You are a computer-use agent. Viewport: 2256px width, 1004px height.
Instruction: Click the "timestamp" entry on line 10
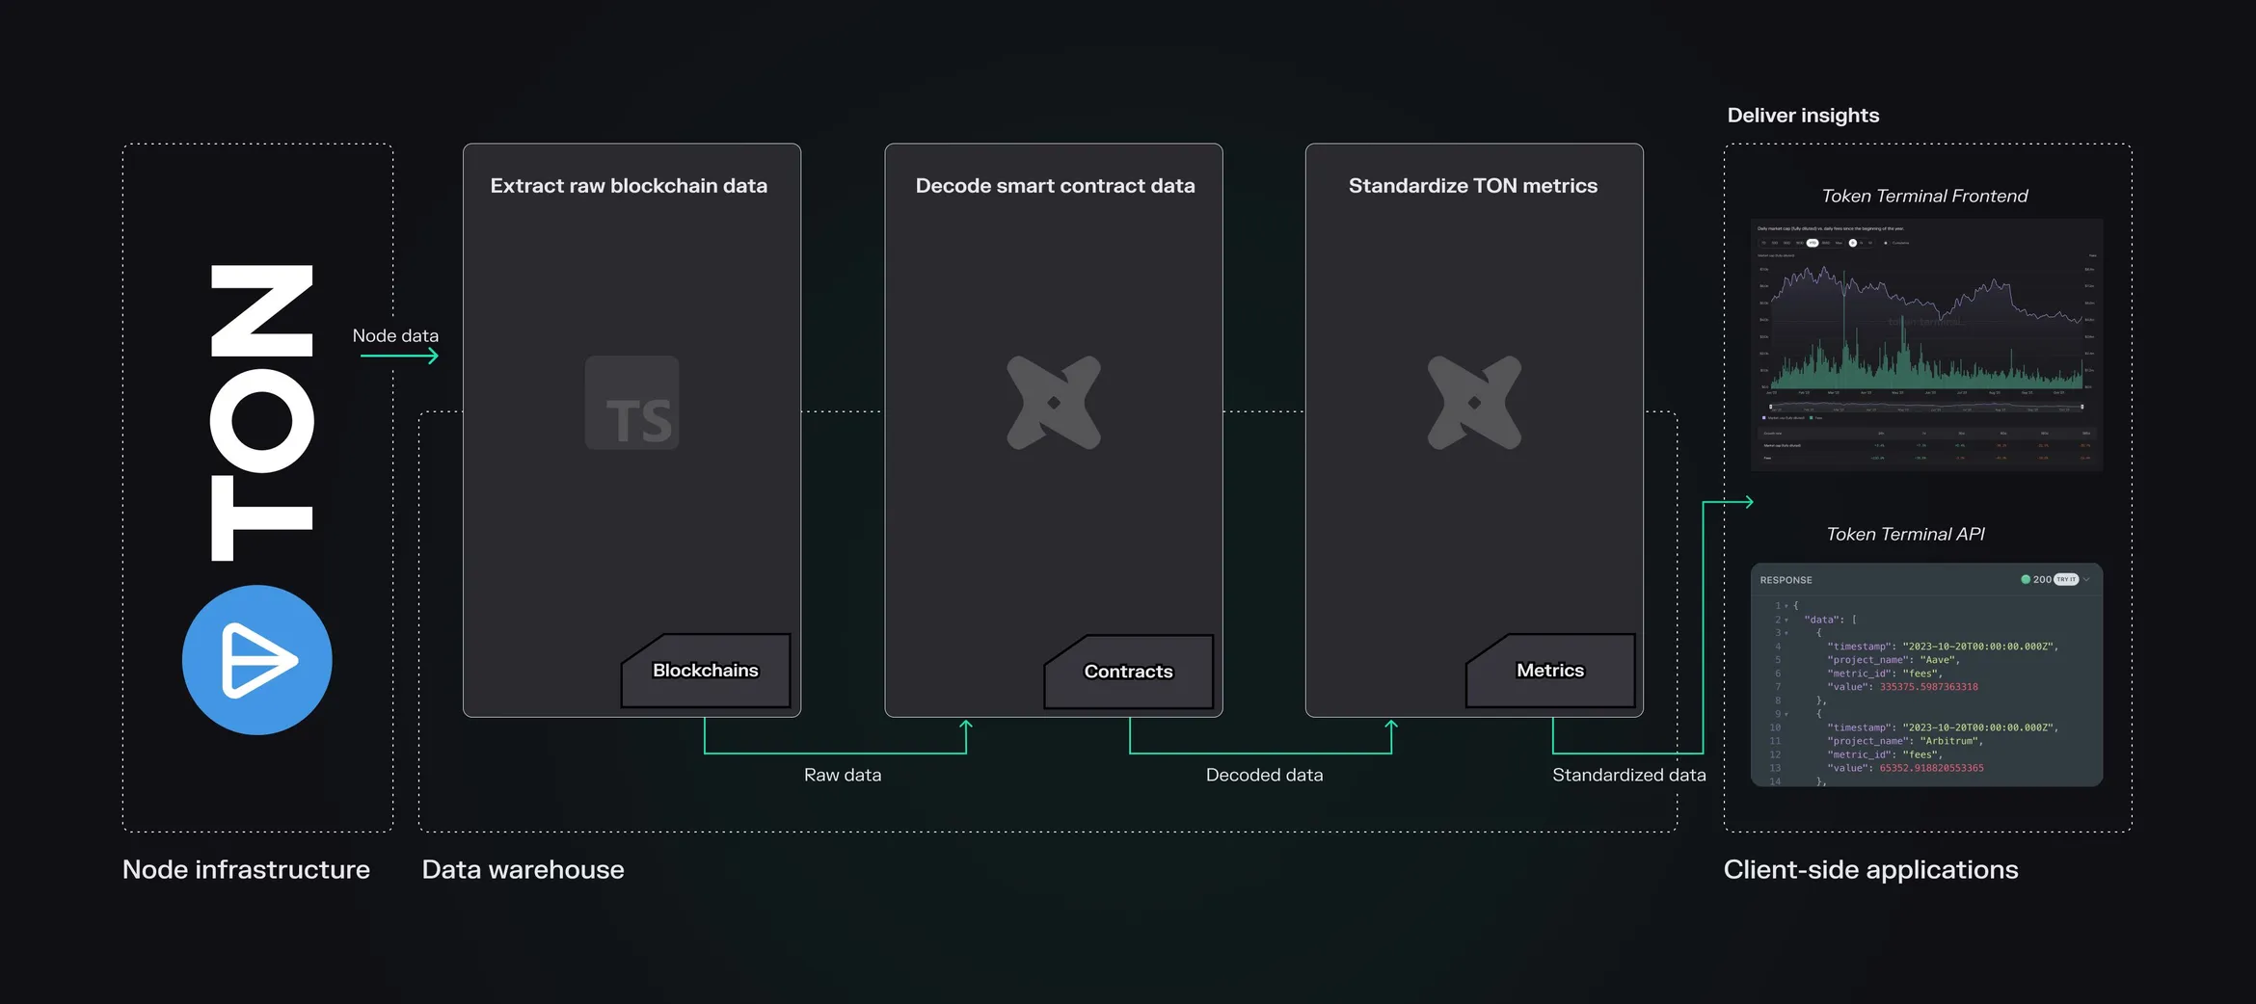click(x=1943, y=727)
